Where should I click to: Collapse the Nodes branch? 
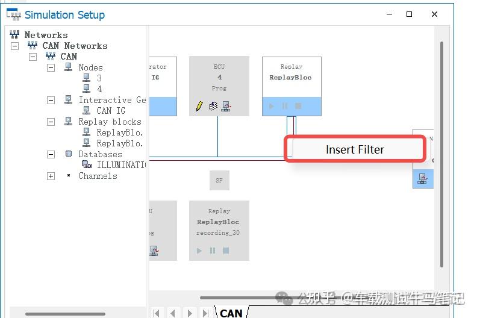pyautogui.click(x=51, y=67)
